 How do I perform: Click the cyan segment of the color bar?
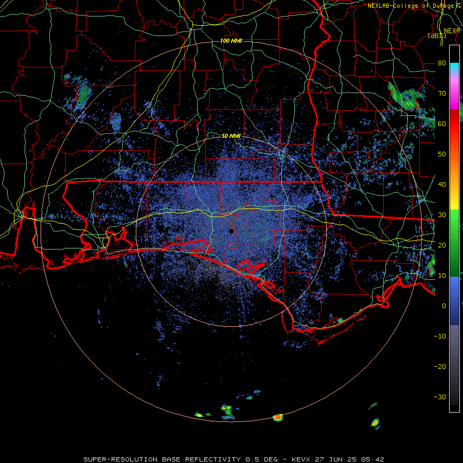(x=454, y=67)
